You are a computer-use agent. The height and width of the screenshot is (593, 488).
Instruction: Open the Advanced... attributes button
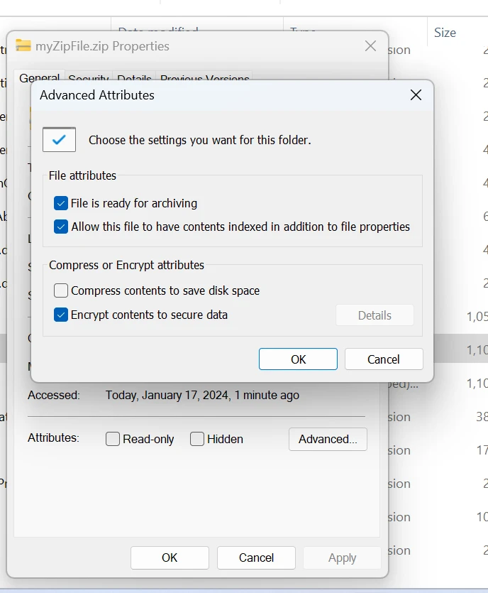tap(328, 439)
